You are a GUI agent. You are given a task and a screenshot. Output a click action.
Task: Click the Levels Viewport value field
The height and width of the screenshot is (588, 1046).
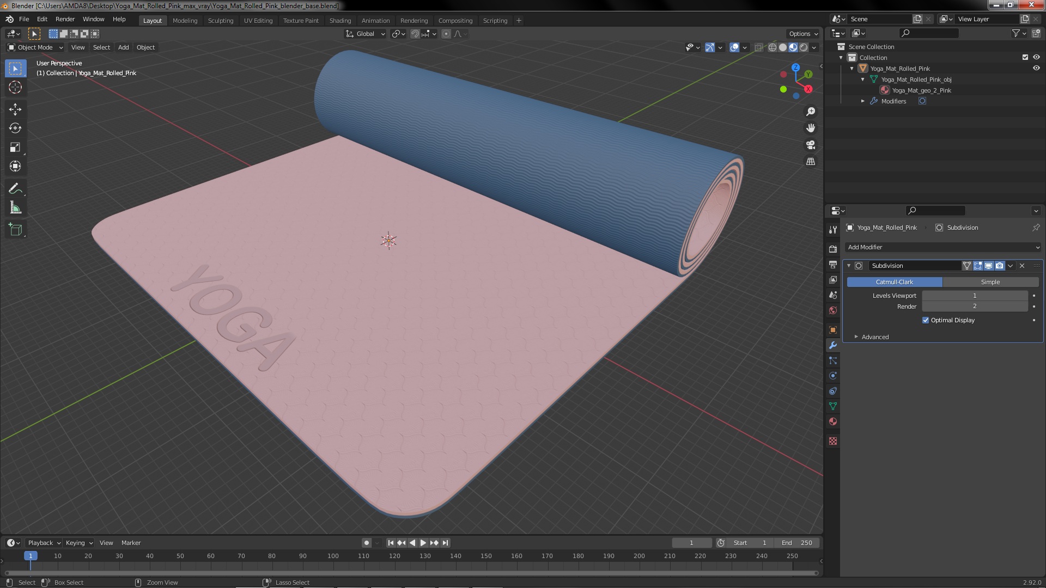(974, 296)
